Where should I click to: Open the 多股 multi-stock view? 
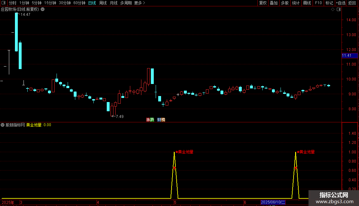point(285,3)
